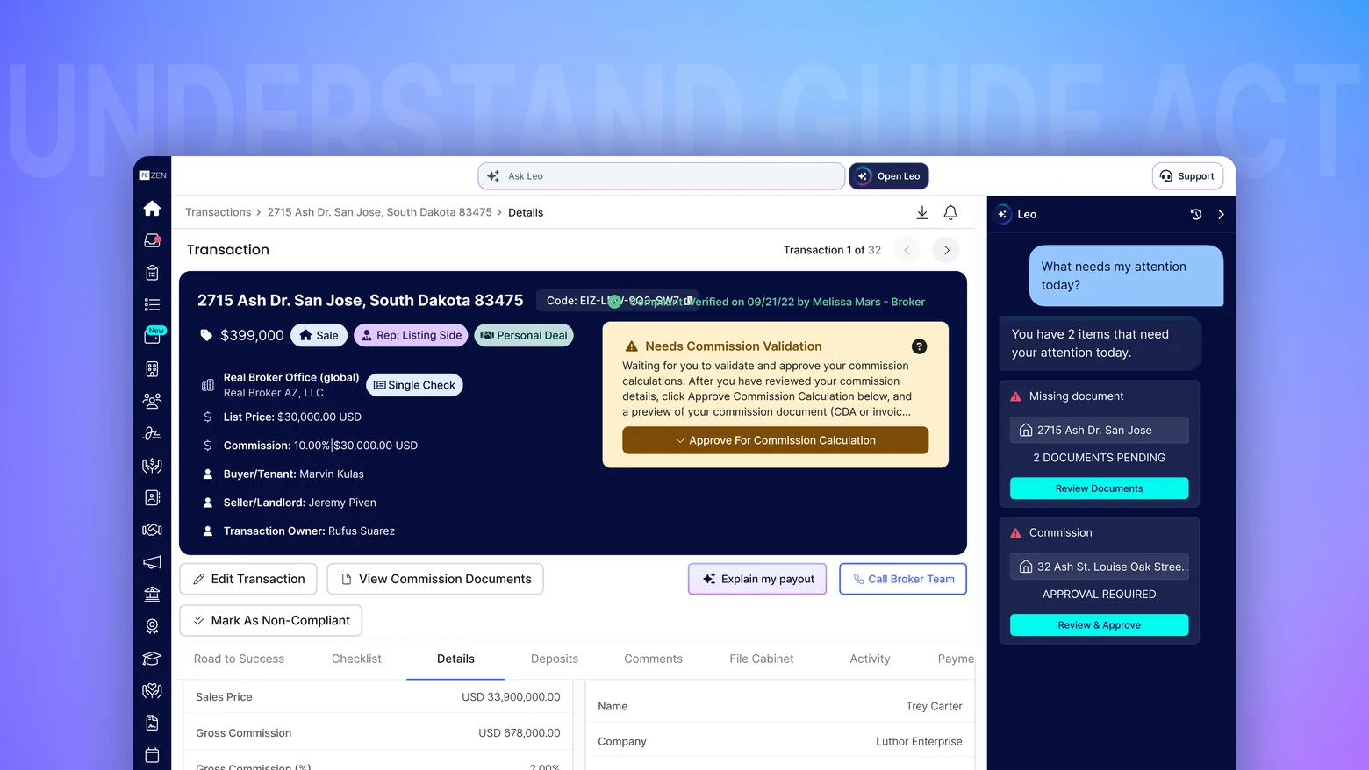Click the Review & Approve button
1369x770 pixels.
1099,625
